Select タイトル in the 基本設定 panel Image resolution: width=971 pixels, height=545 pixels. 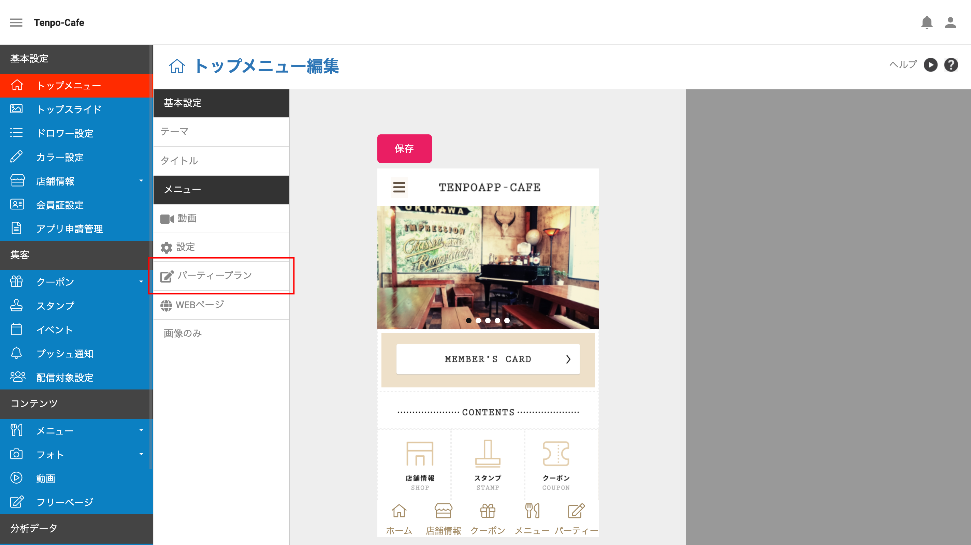tap(221, 161)
